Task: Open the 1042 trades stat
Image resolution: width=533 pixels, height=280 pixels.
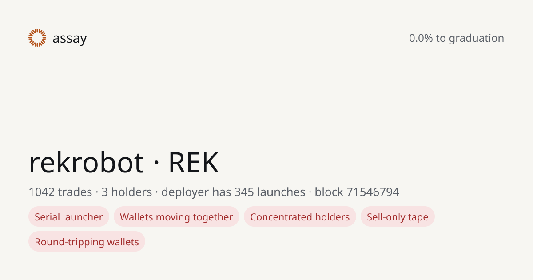Action: point(60,192)
